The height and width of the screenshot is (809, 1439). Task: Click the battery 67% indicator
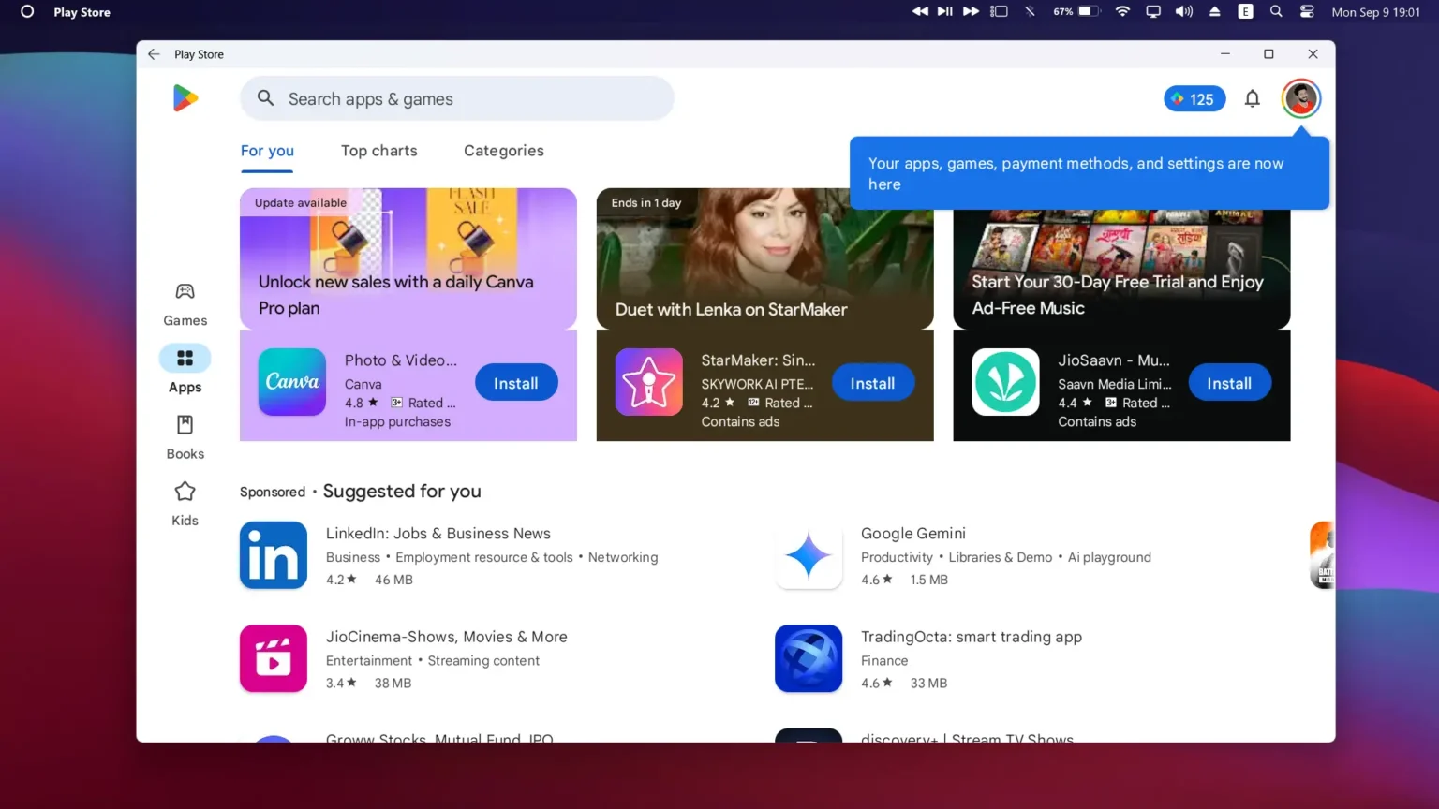1076,12
